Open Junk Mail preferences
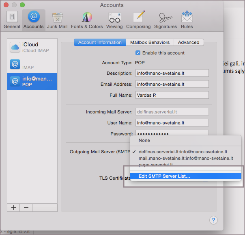 57,20
